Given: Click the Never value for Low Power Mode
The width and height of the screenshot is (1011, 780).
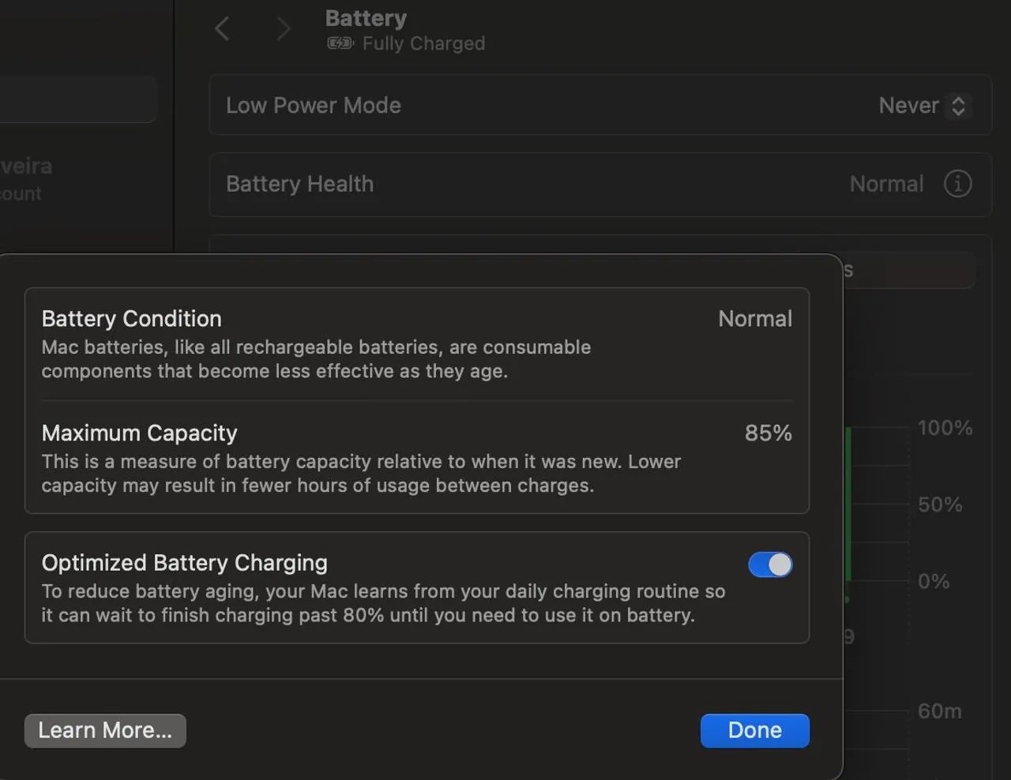Looking at the screenshot, I should pyautogui.click(x=908, y=106).
